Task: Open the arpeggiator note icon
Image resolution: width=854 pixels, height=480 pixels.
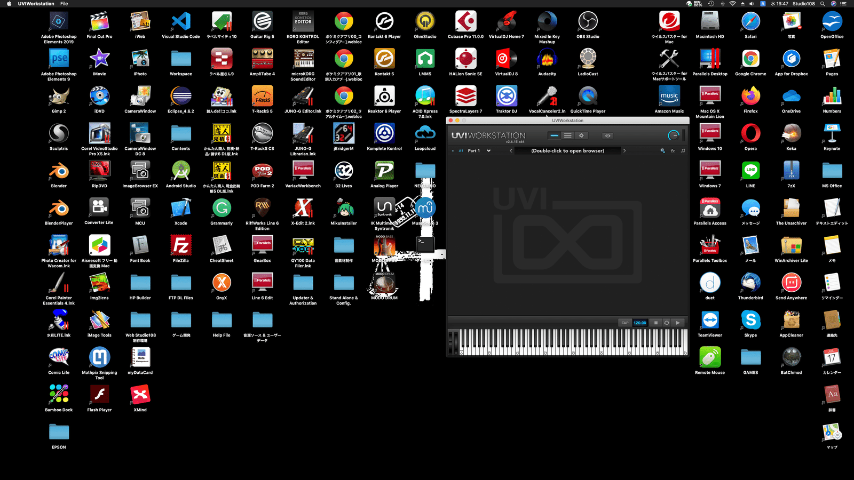Action: (683, 151)
